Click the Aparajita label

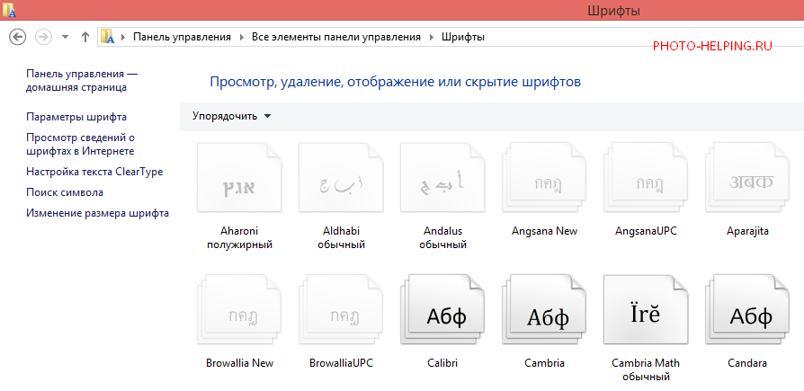pos(747,231)
